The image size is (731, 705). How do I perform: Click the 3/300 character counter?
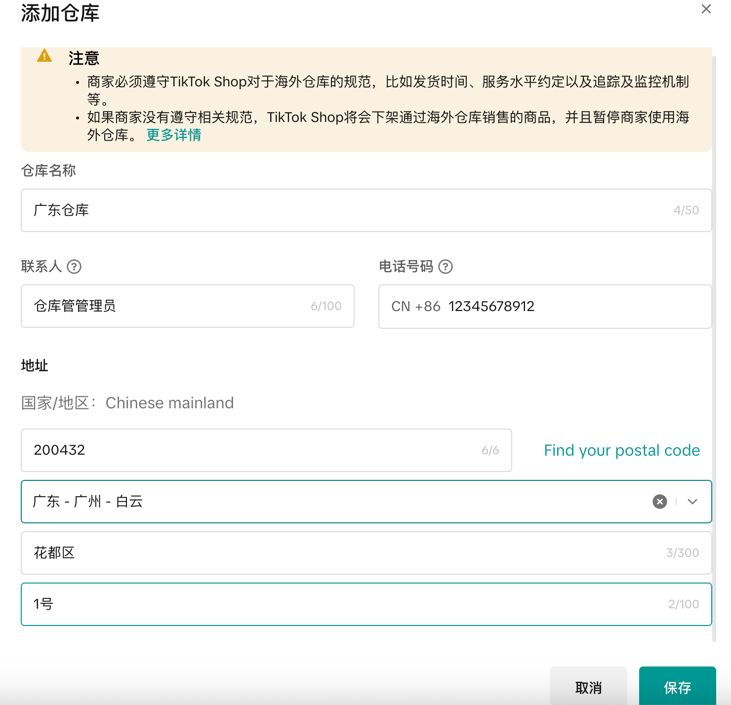coord(683,553)
